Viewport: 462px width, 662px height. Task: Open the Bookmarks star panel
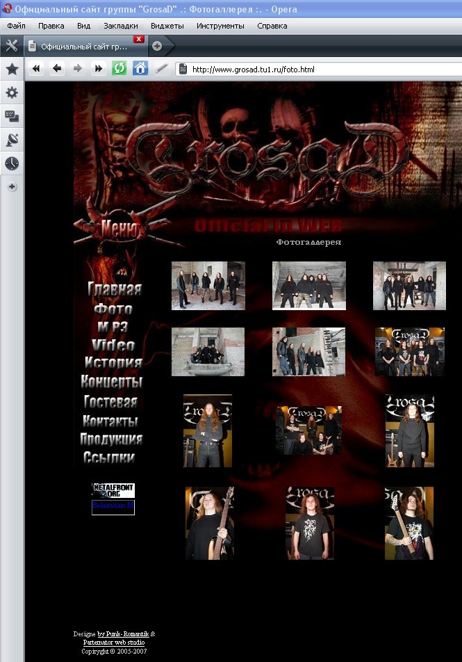point(12,69)
